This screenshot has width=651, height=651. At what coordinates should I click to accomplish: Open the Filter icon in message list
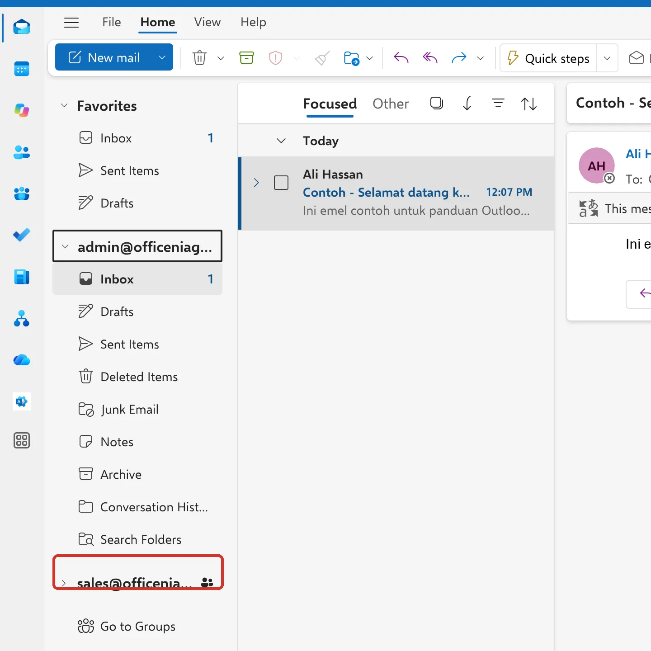[498, 104]
